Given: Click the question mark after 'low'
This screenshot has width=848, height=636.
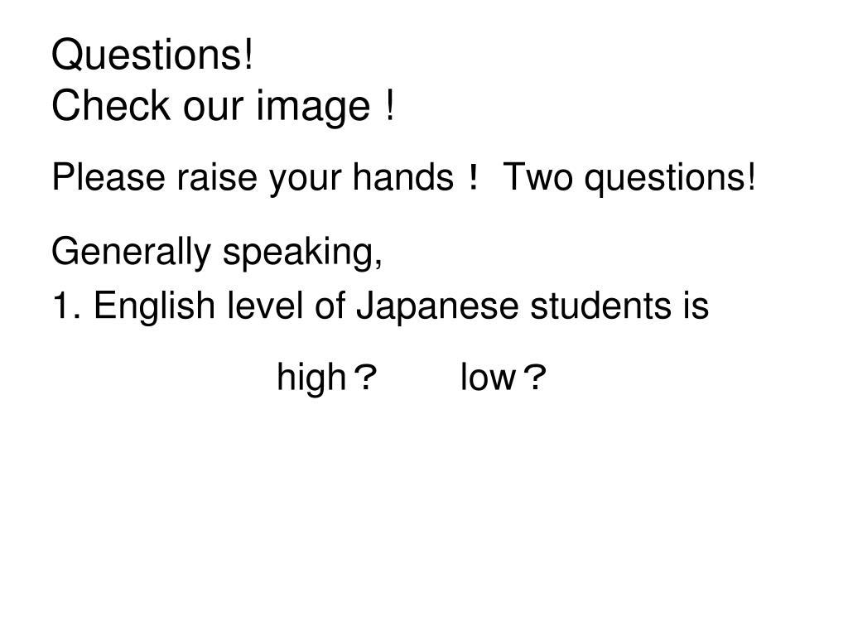Looking at the screenshot, I should click(x=535, y=377).
